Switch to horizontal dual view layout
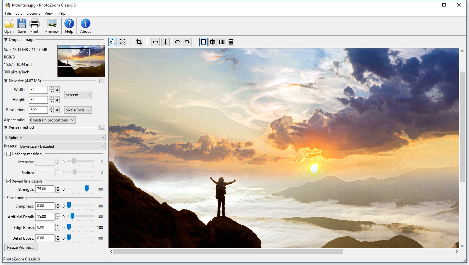This screenshot has width=469, height=265. pos(221,42)
